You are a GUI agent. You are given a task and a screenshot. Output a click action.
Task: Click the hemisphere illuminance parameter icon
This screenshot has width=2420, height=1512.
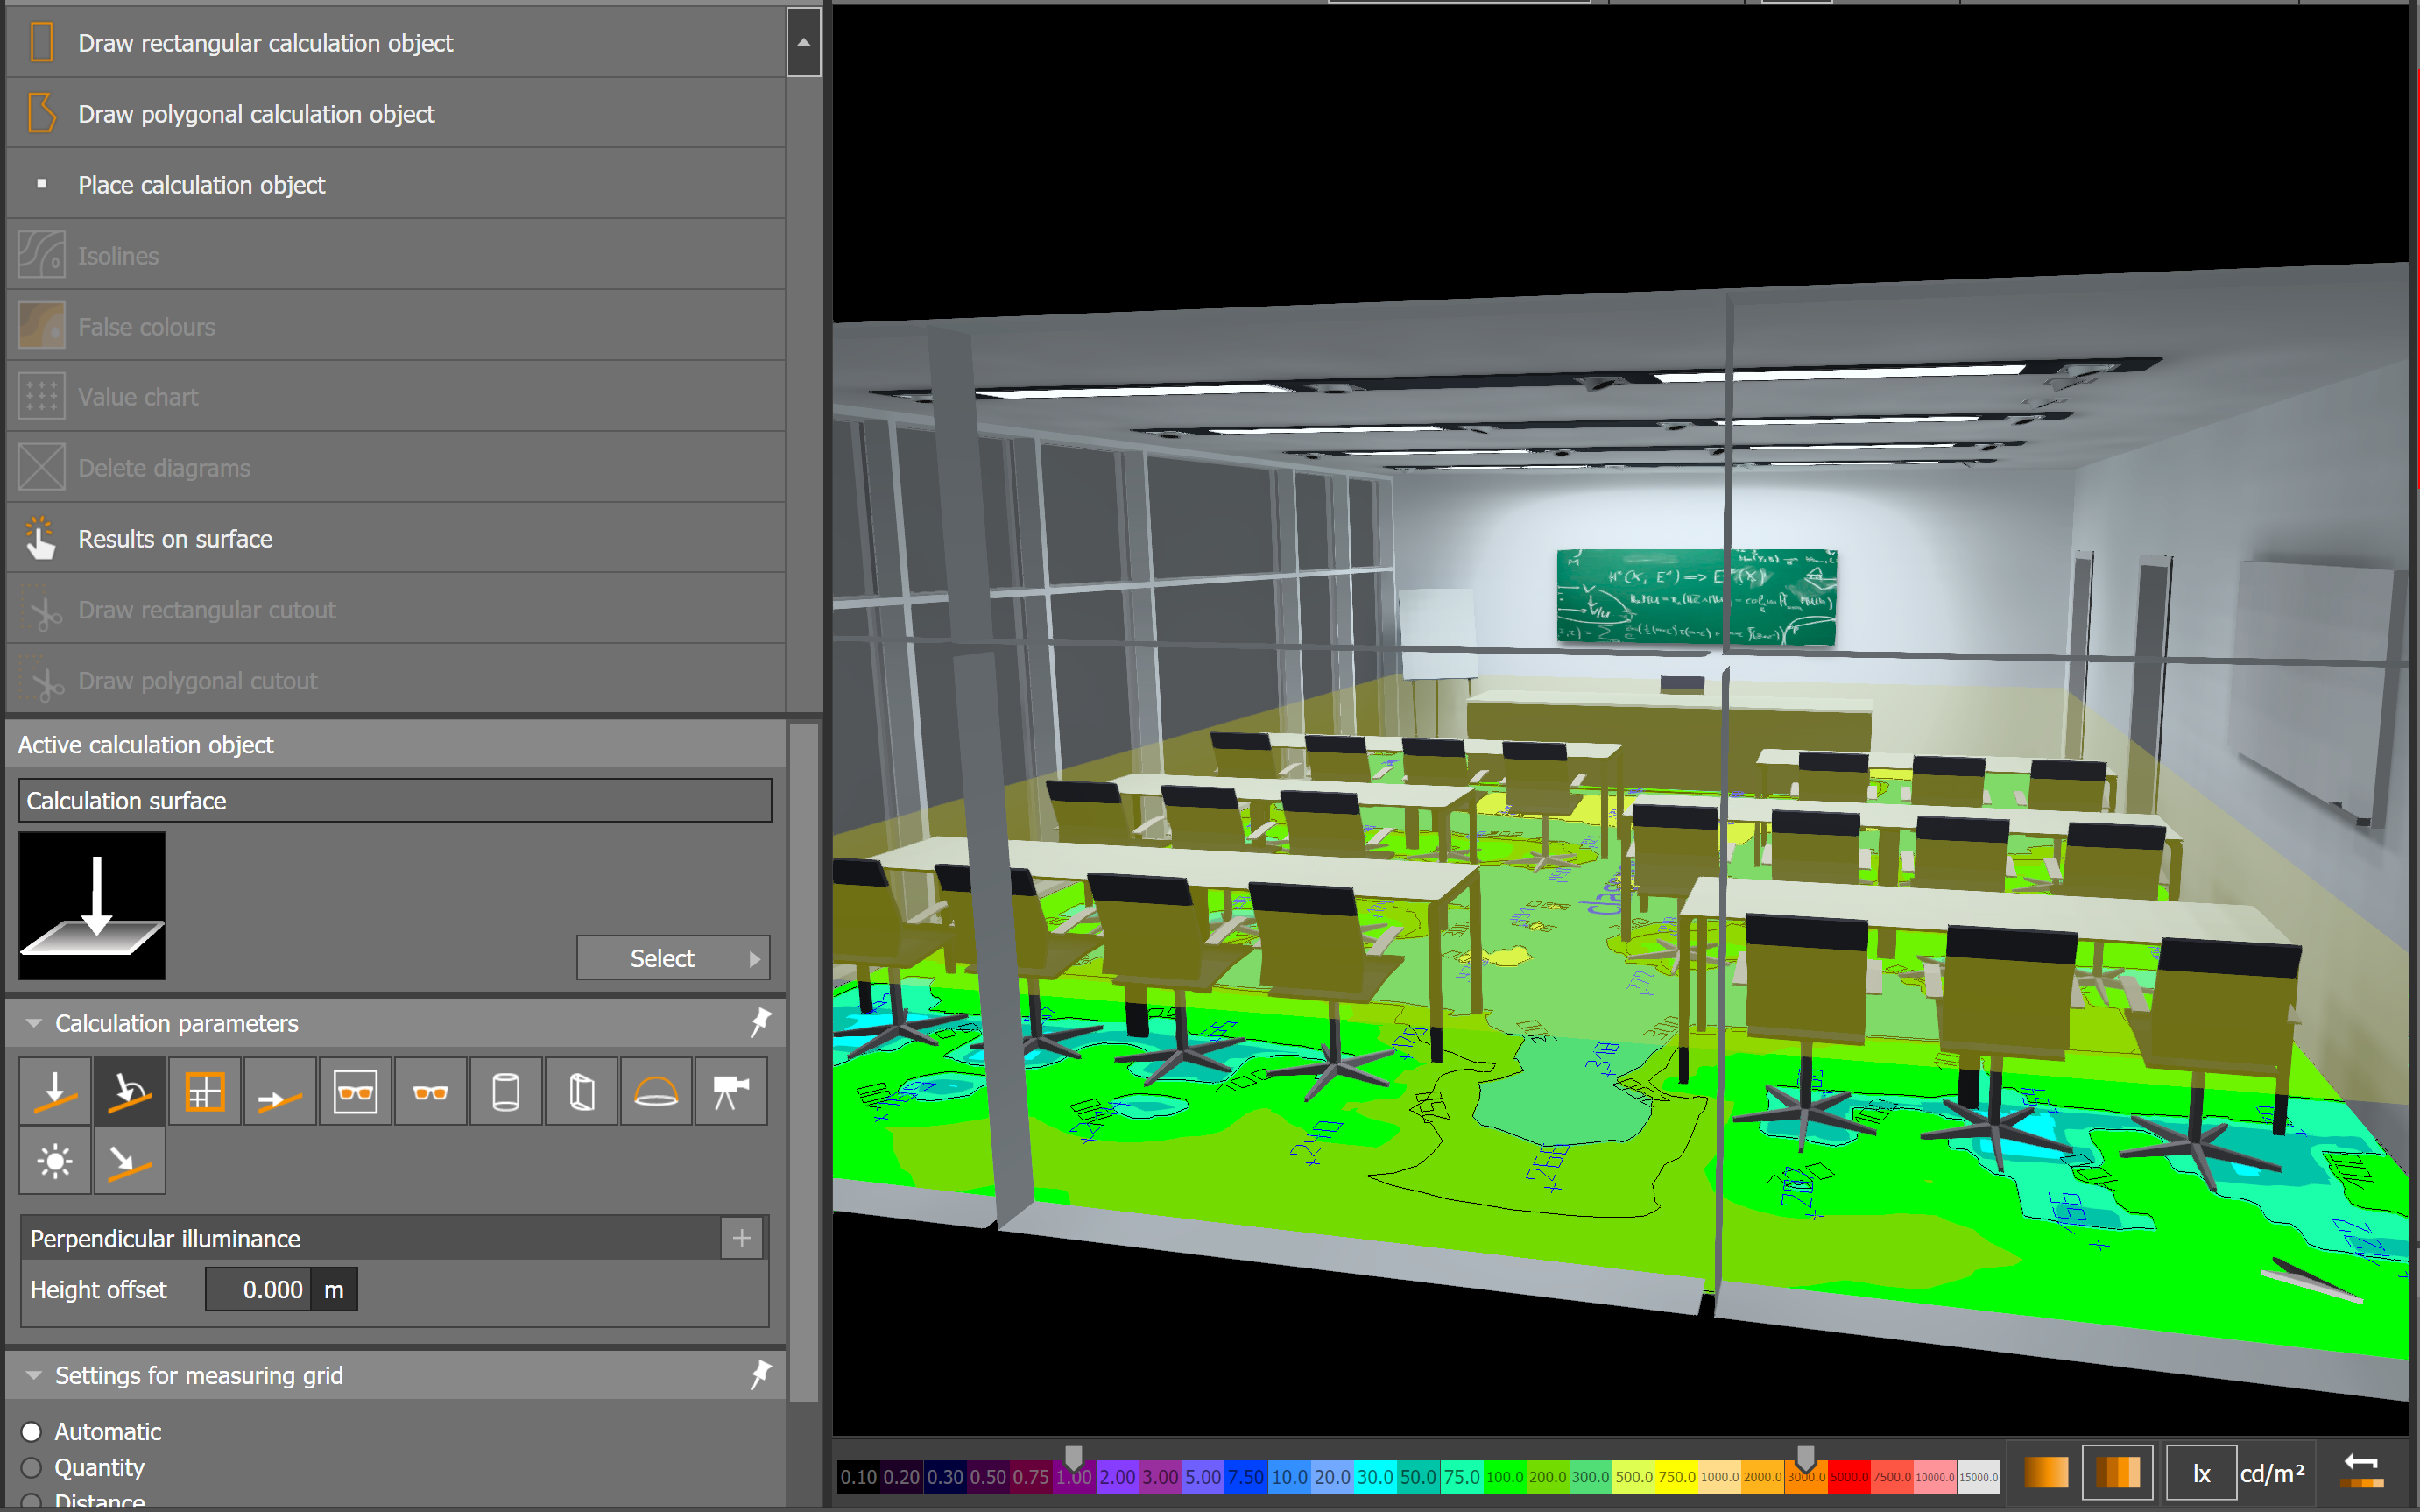click(x=656, y=1091)
